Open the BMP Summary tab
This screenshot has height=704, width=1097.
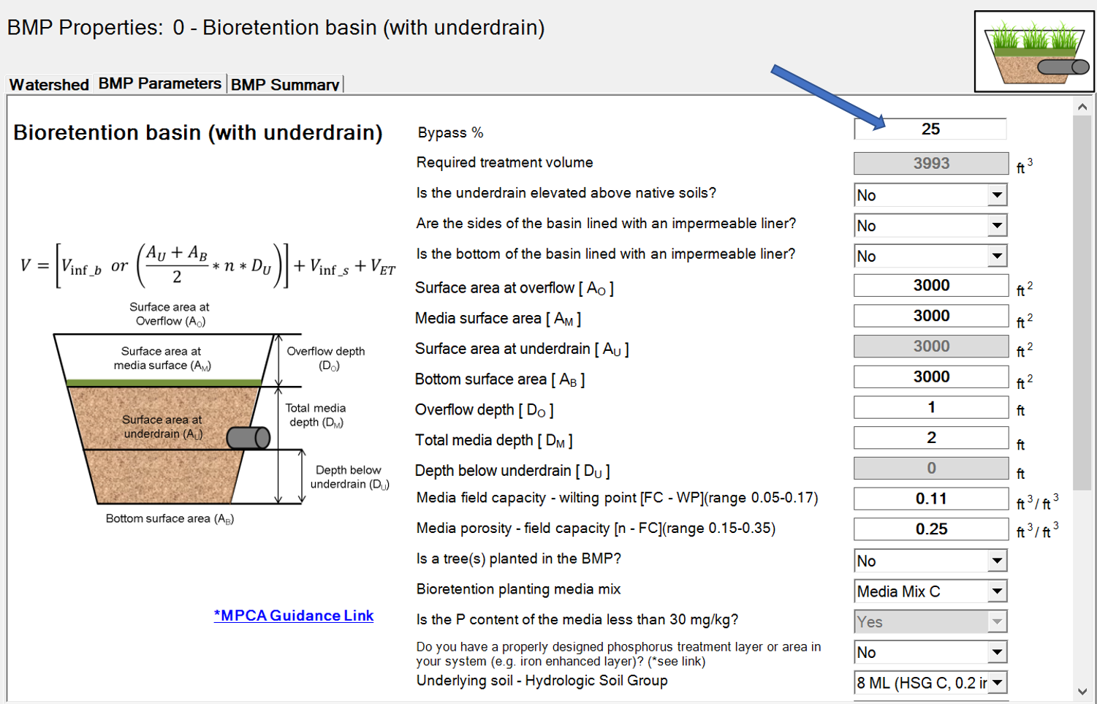pos(285,85)
